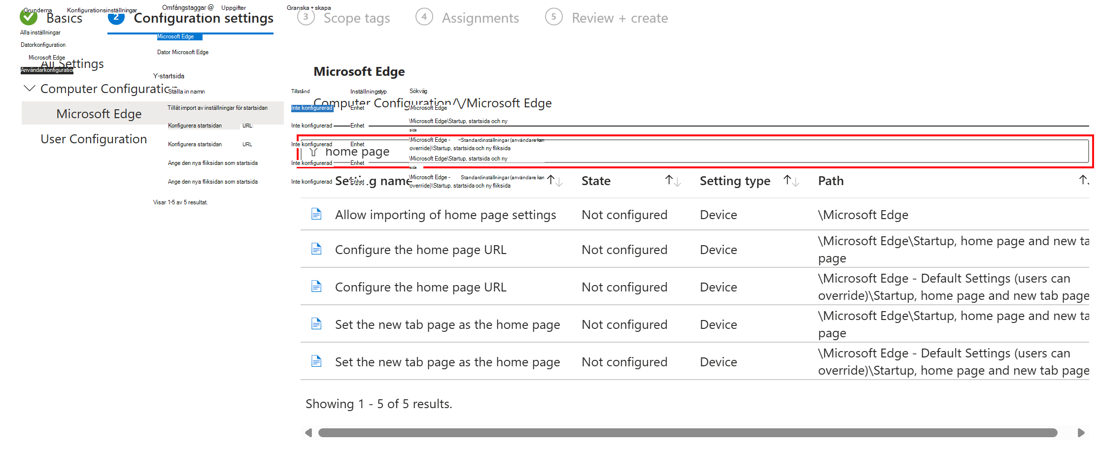
Task: Click the step 4 circle icon
Action: 424,17
